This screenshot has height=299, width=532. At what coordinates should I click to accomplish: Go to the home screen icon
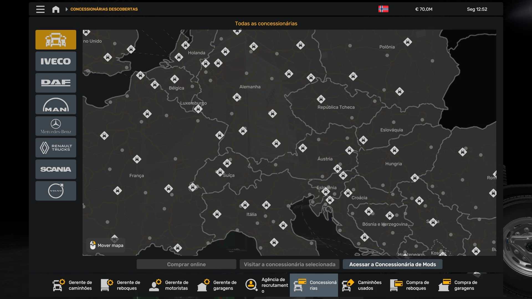click(x=56, y=9)
